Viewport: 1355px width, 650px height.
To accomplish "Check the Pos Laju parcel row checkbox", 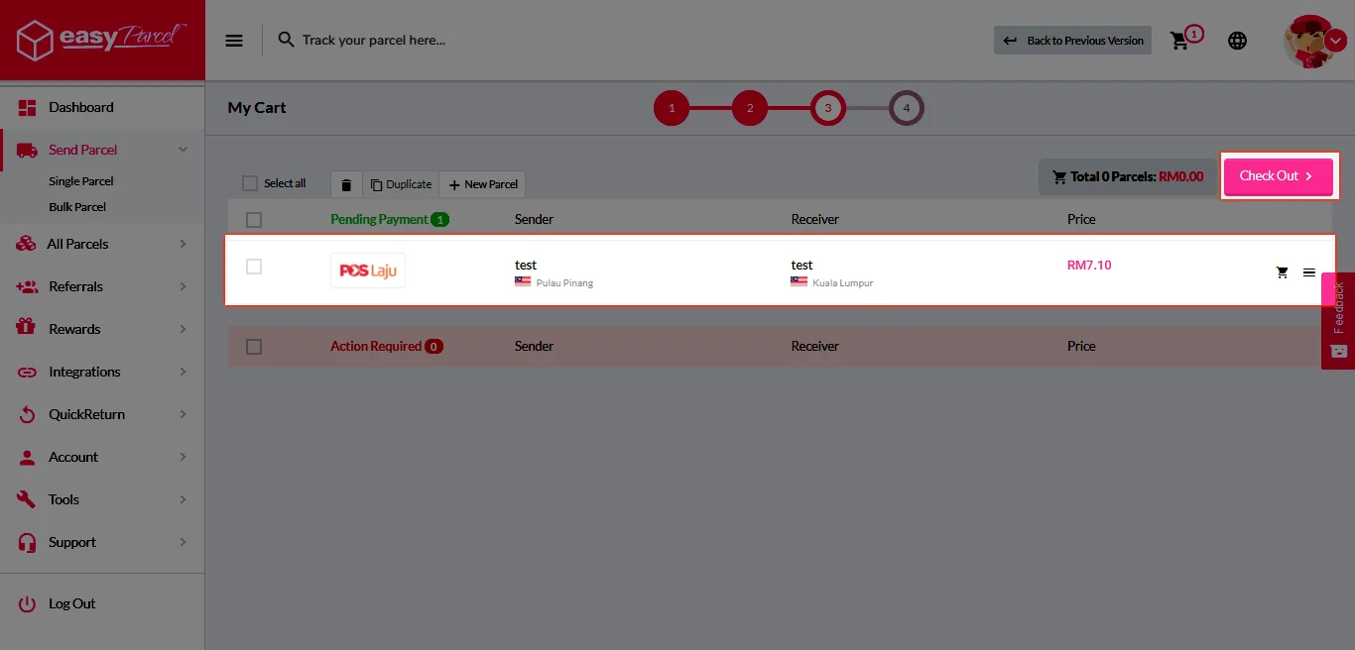I will [x=254, y=267].
